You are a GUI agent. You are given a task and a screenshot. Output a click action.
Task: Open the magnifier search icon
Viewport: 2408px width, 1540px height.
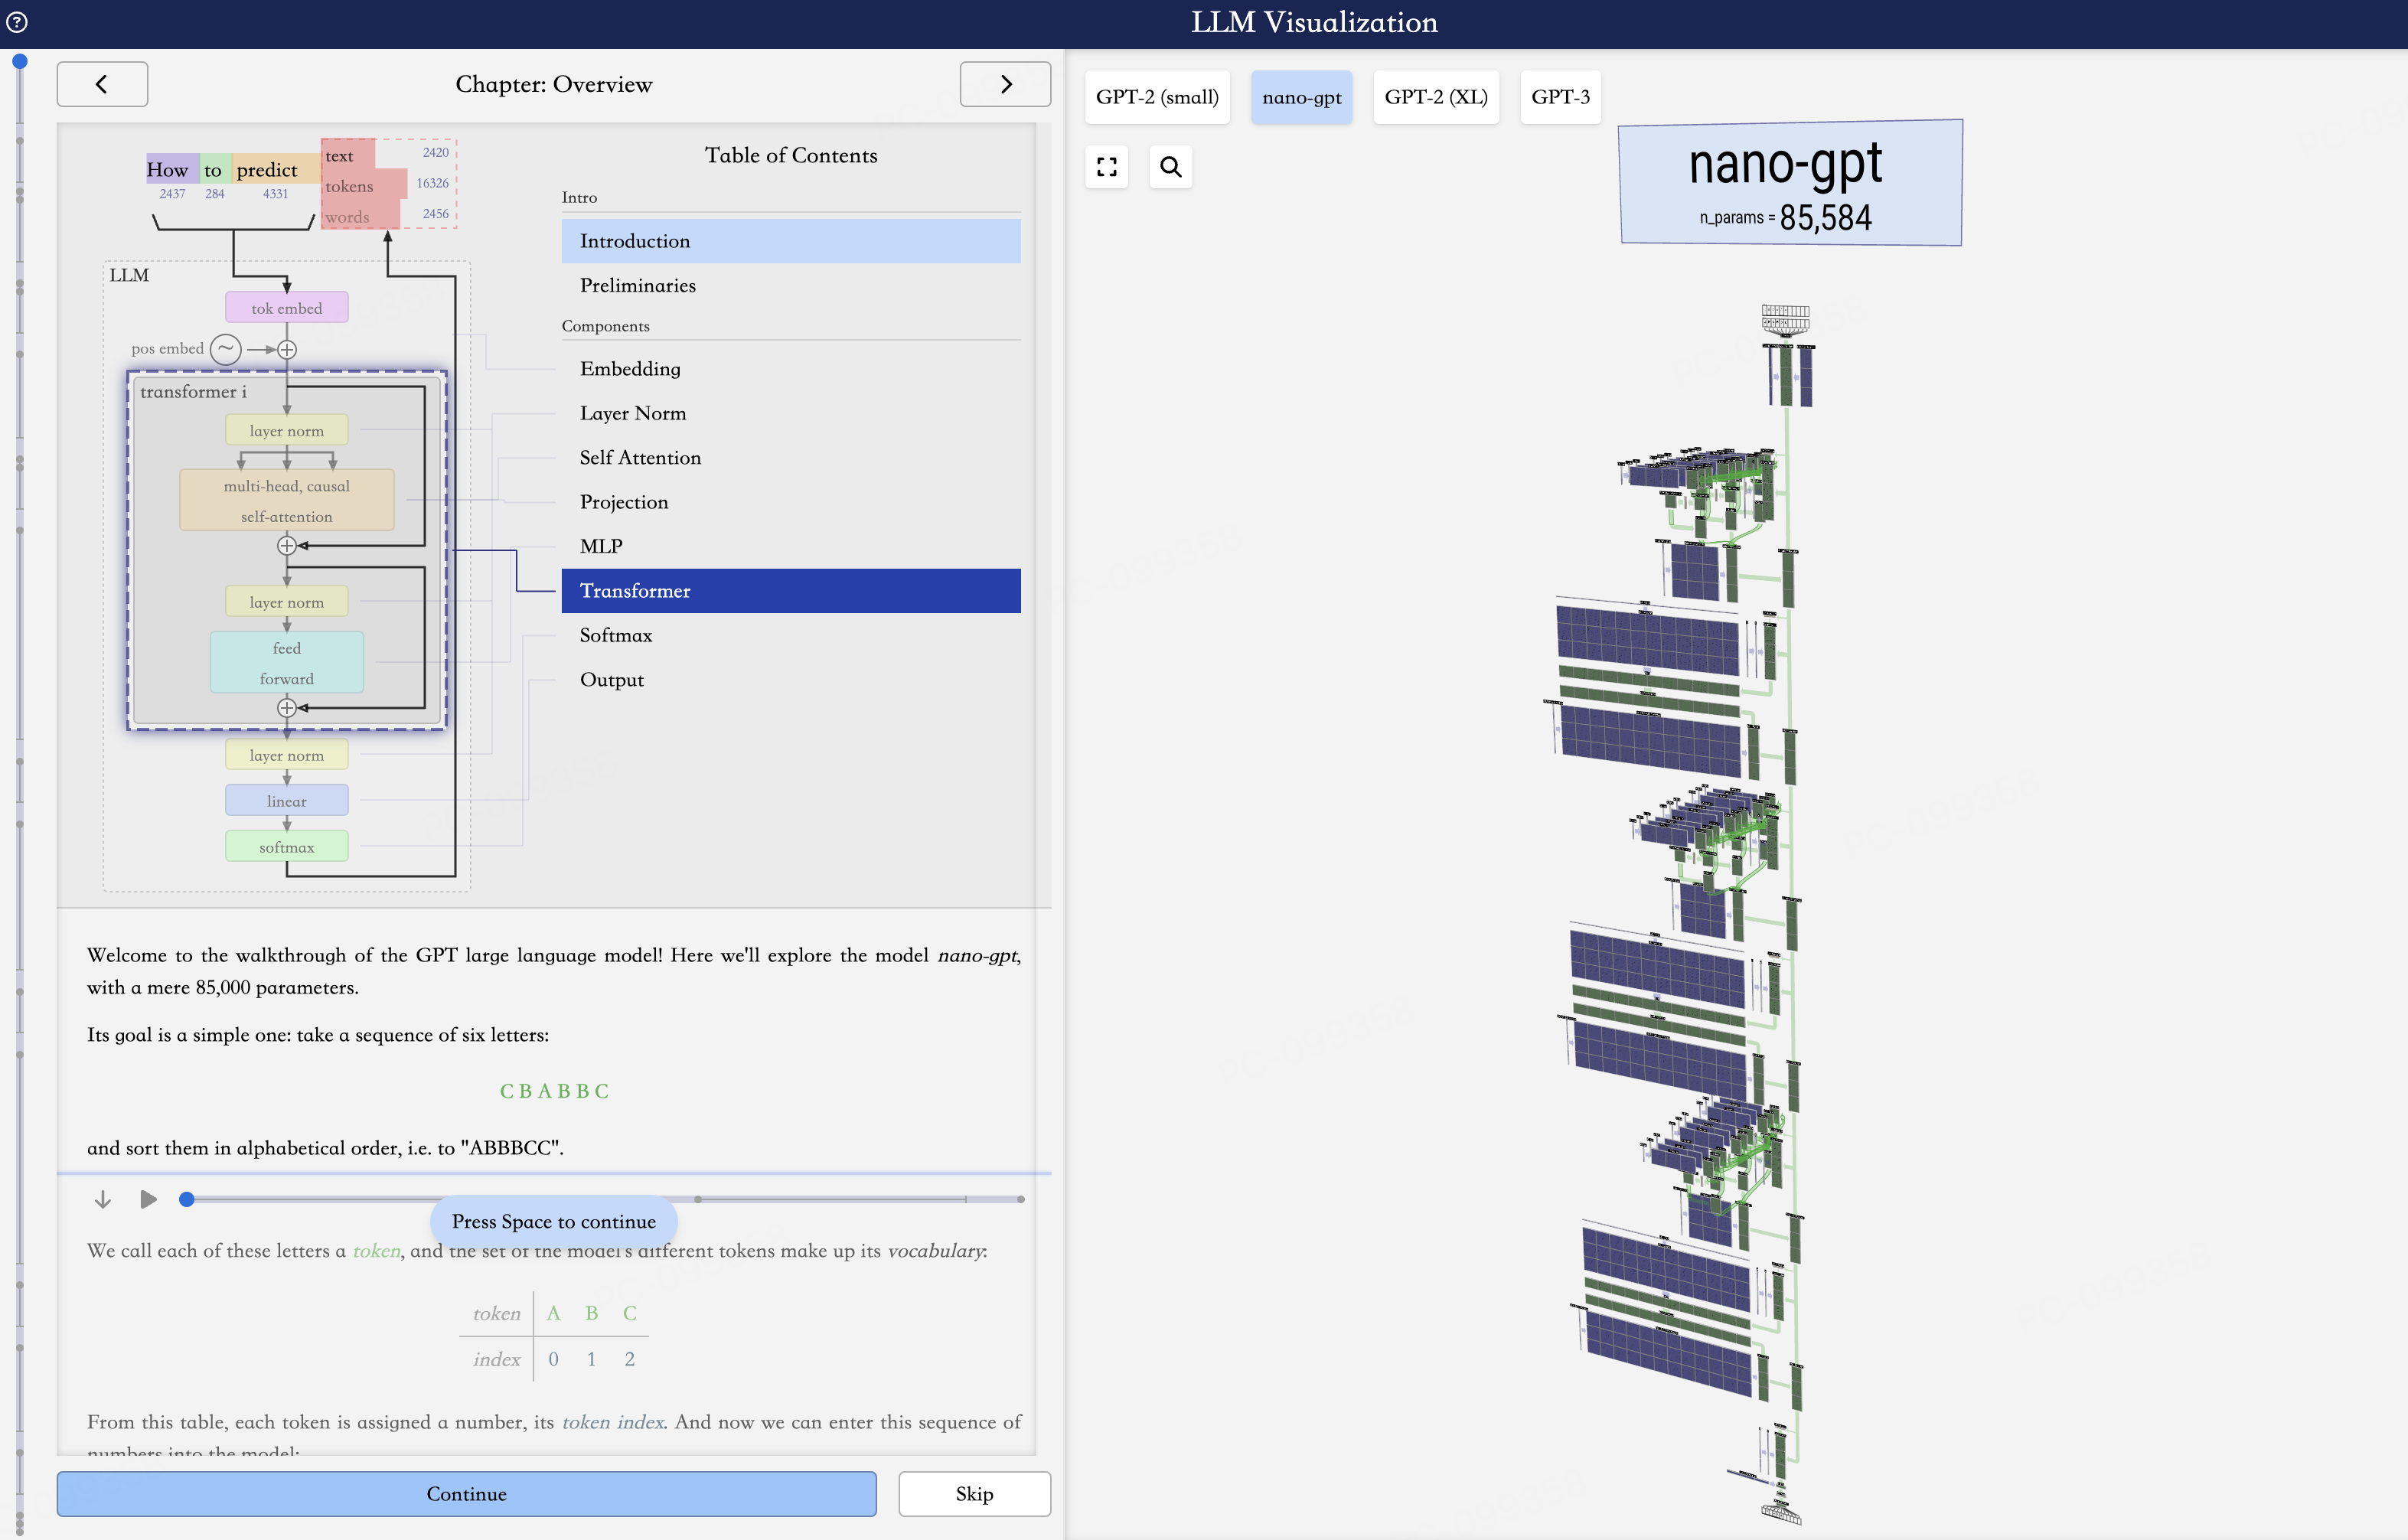(1170, 167)
